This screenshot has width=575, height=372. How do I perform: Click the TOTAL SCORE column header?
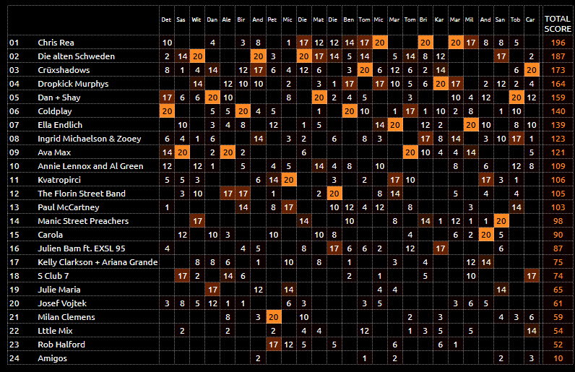(558, 24)
